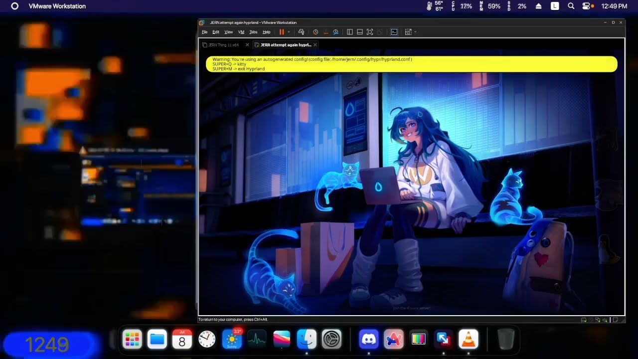The height and width of the screenshot is (359, 638).
Task: Toggle the thumbnail bar view
Action: (360, 32)
